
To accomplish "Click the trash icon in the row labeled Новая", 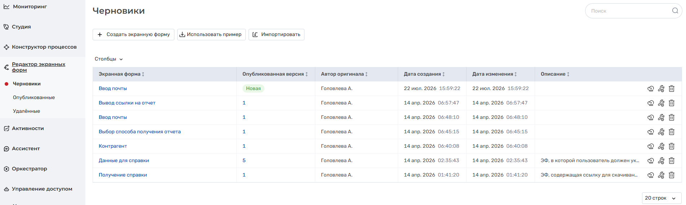I will [x=672, y=89].
